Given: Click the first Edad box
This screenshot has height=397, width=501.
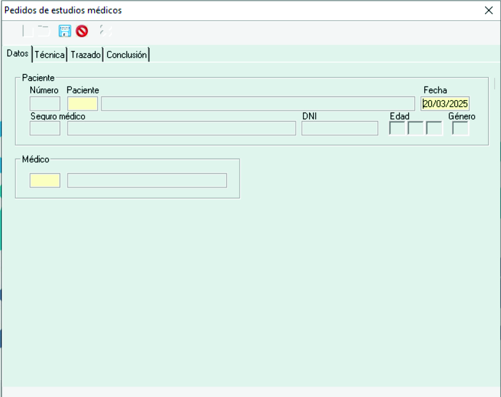Looking at the screenshot, I should point(397,128).
